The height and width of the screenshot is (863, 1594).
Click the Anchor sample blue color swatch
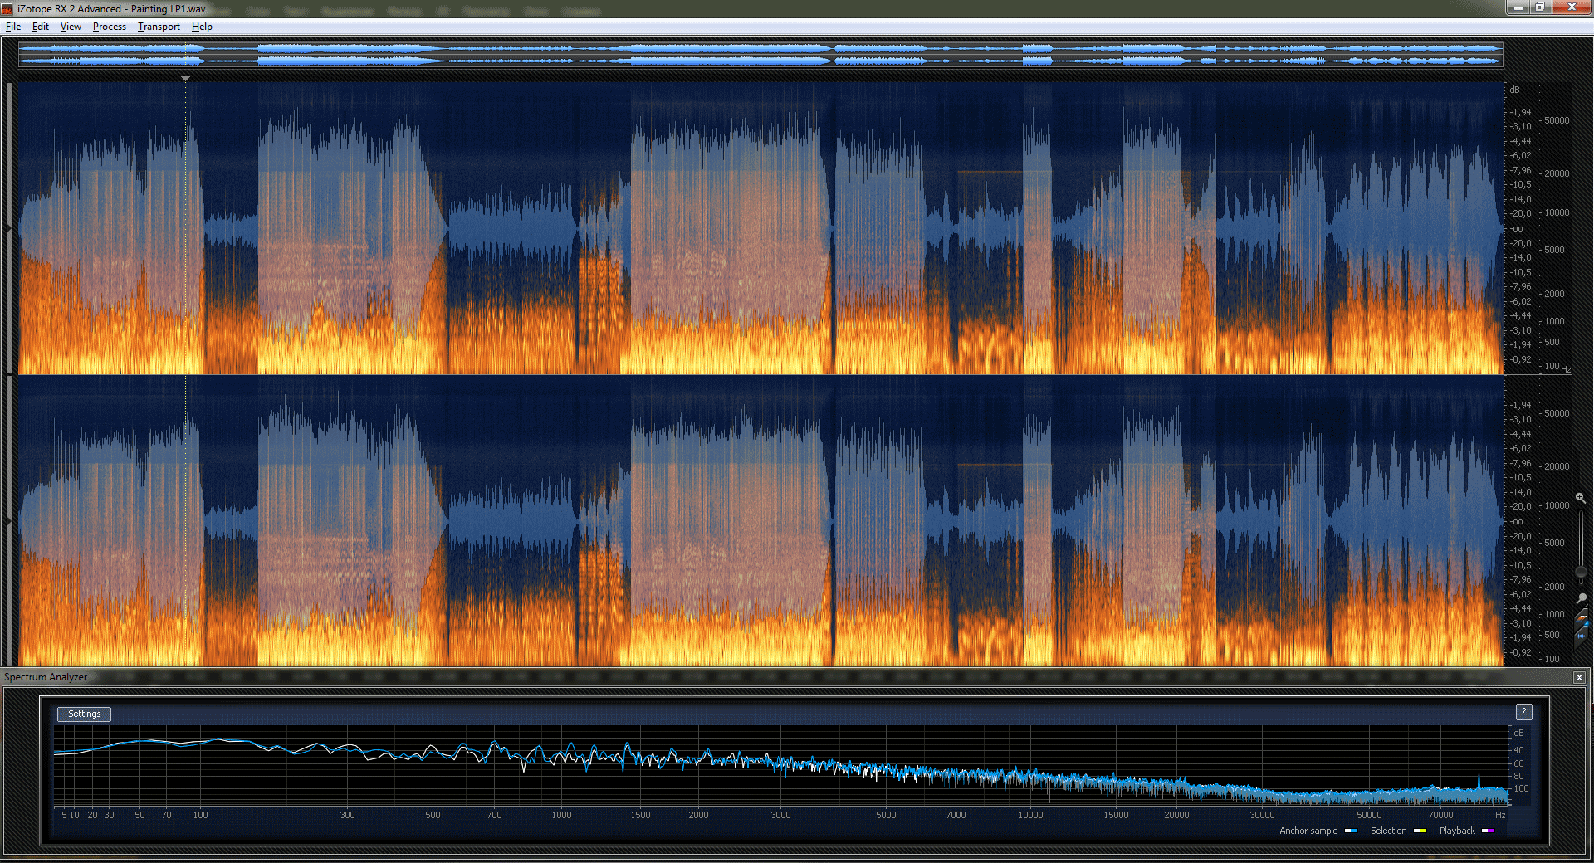(x=1351, y=831)
